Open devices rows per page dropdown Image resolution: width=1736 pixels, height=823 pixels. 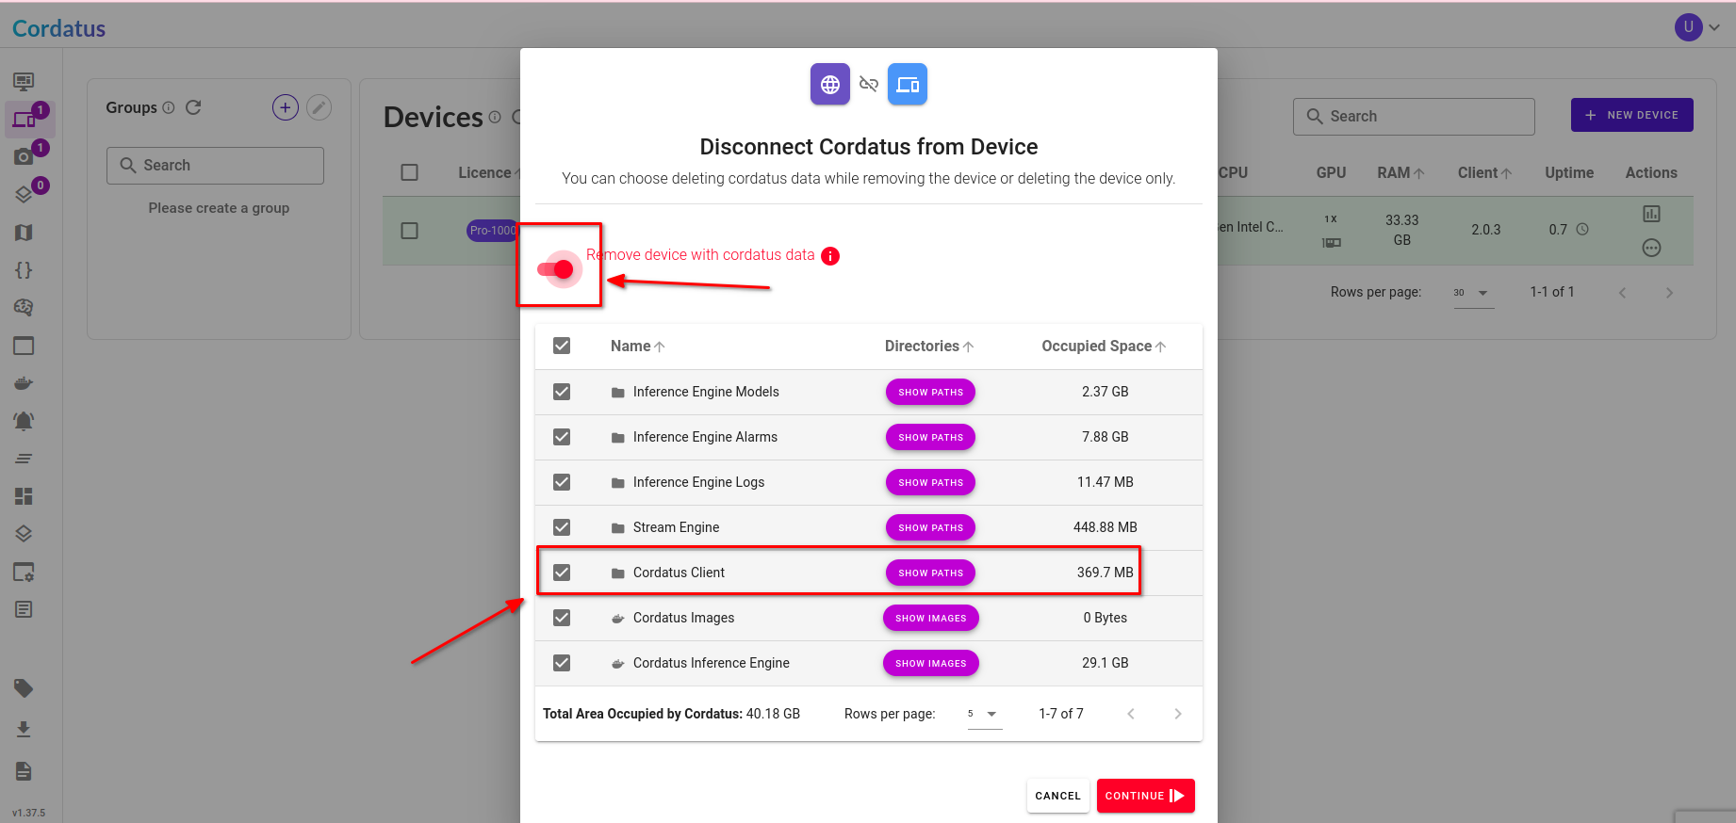1473,293
